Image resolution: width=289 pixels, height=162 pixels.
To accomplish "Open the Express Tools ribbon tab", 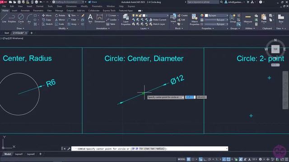I will tap(109, 11).
